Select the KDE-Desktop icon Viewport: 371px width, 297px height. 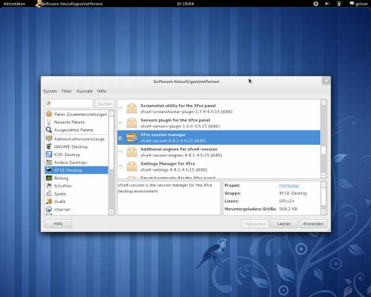tap(49, 155)
